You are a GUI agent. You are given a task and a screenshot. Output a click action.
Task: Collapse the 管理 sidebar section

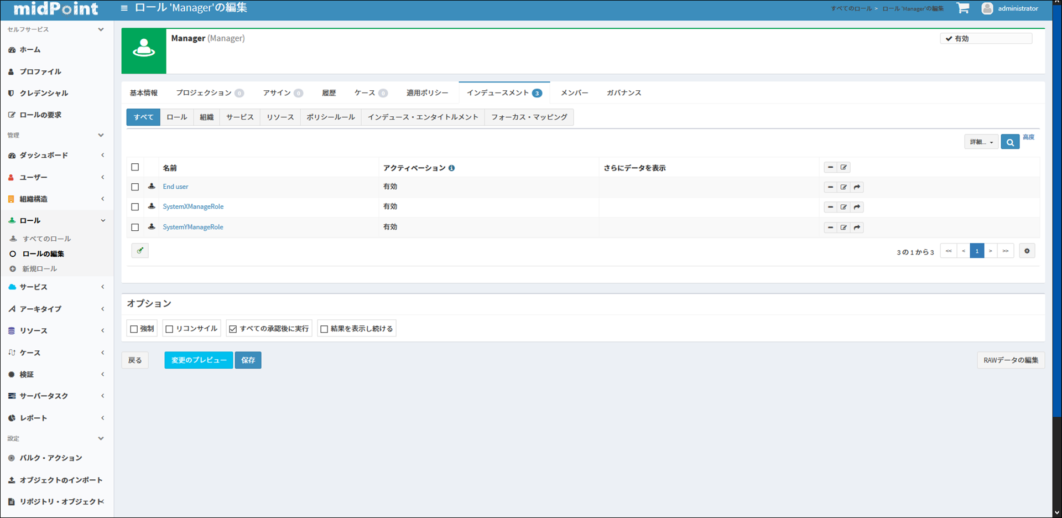101,135
